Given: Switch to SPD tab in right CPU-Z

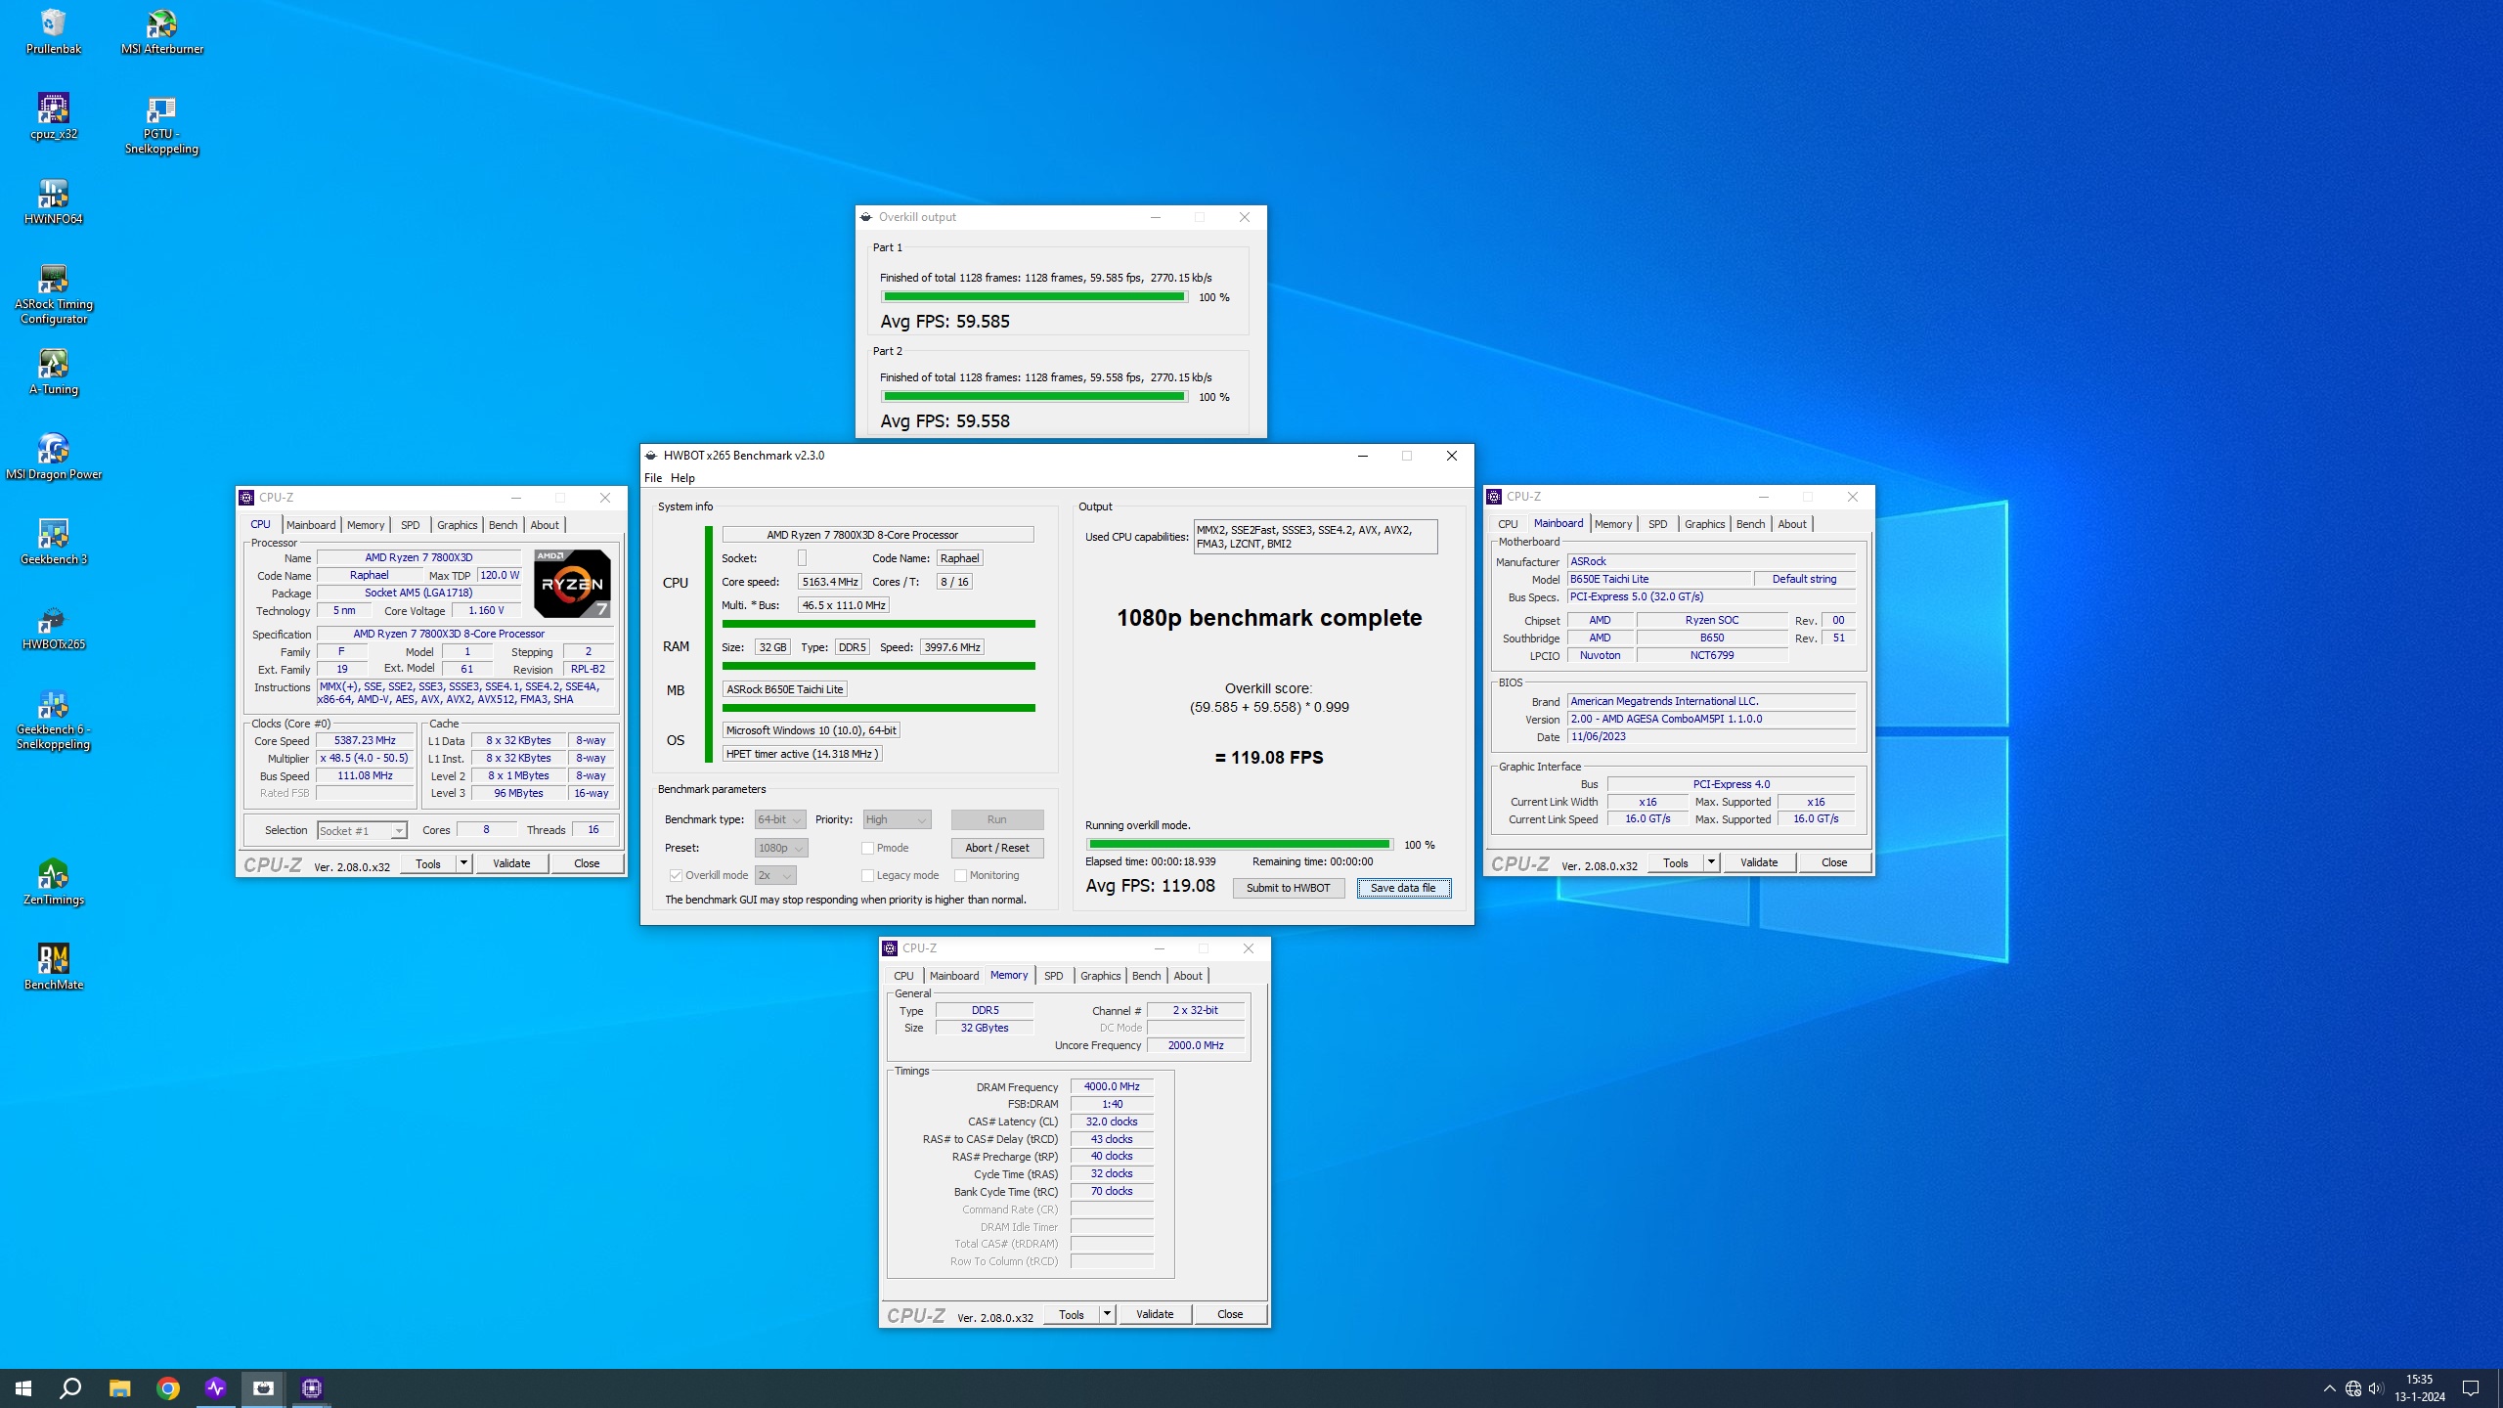Looking at the screenshot, I should (1657, 524).
